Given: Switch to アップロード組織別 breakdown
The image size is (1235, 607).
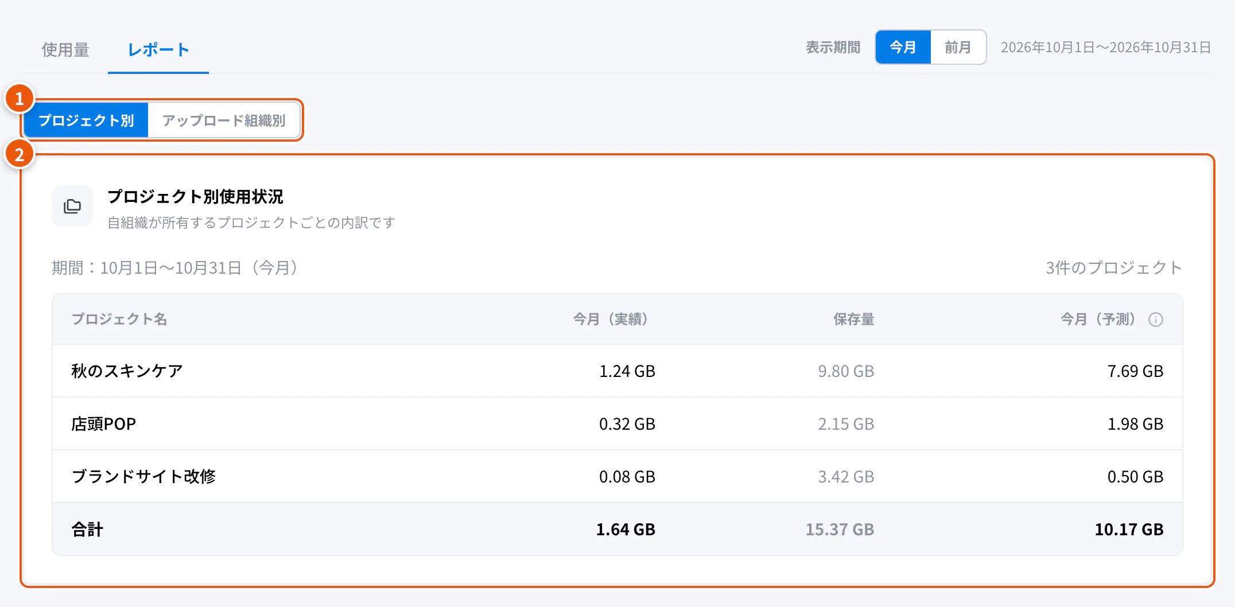Looking at the screenshot, I should (x=224, y=120).
